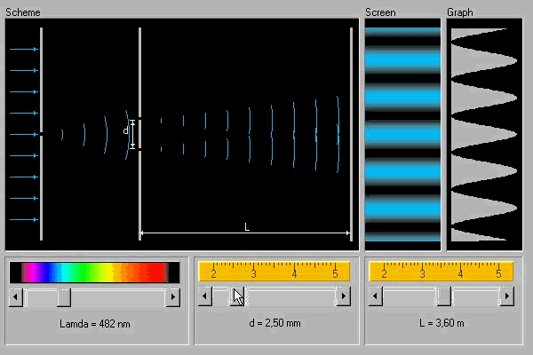The image size is (533, 355).
Task: Click left arrow of Lamda wavelength scrollbar
Action: click(x=15, y=298)
